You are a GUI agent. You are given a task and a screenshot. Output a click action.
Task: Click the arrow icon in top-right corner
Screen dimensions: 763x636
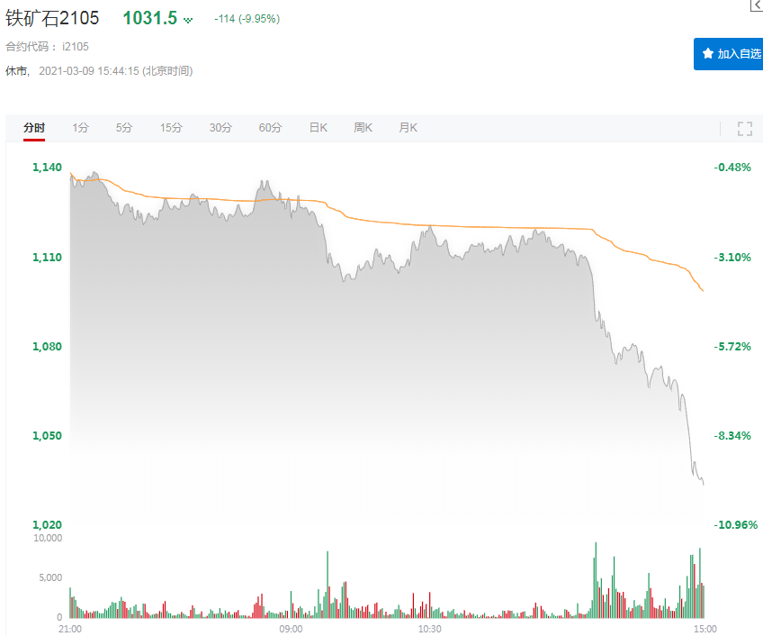pos(757,5)
